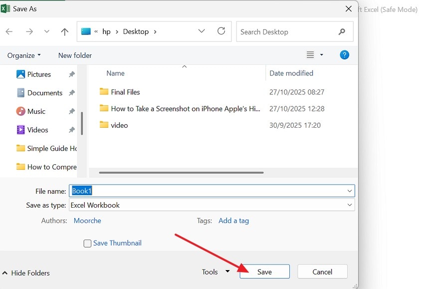Expand the address bar history dropdown
This screenshot has width=424, height=289.
[202, 31]
